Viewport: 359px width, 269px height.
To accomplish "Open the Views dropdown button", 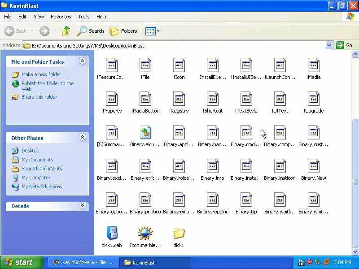I will tap(152, 31).
